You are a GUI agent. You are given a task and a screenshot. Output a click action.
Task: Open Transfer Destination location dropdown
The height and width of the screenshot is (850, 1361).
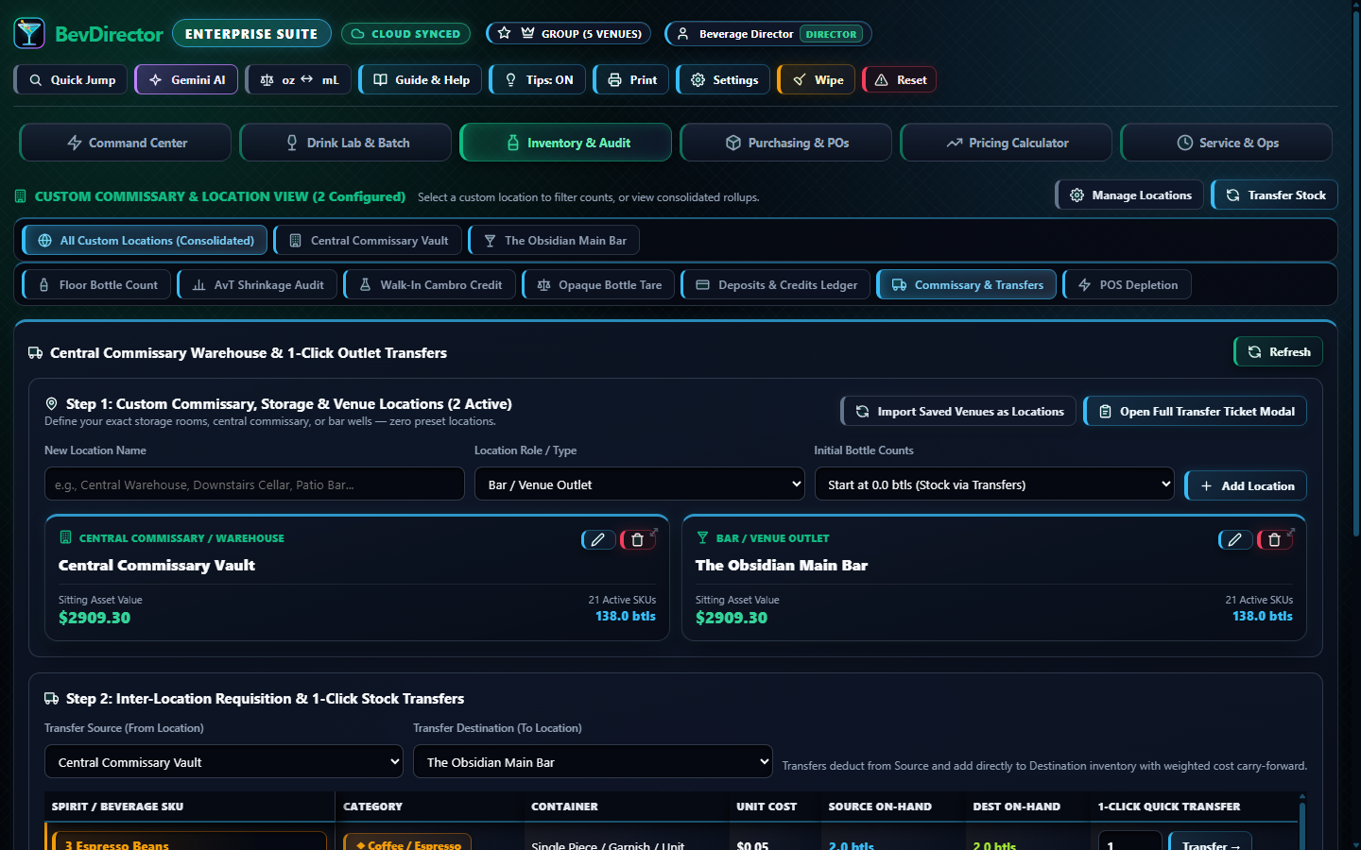(593, 762)
